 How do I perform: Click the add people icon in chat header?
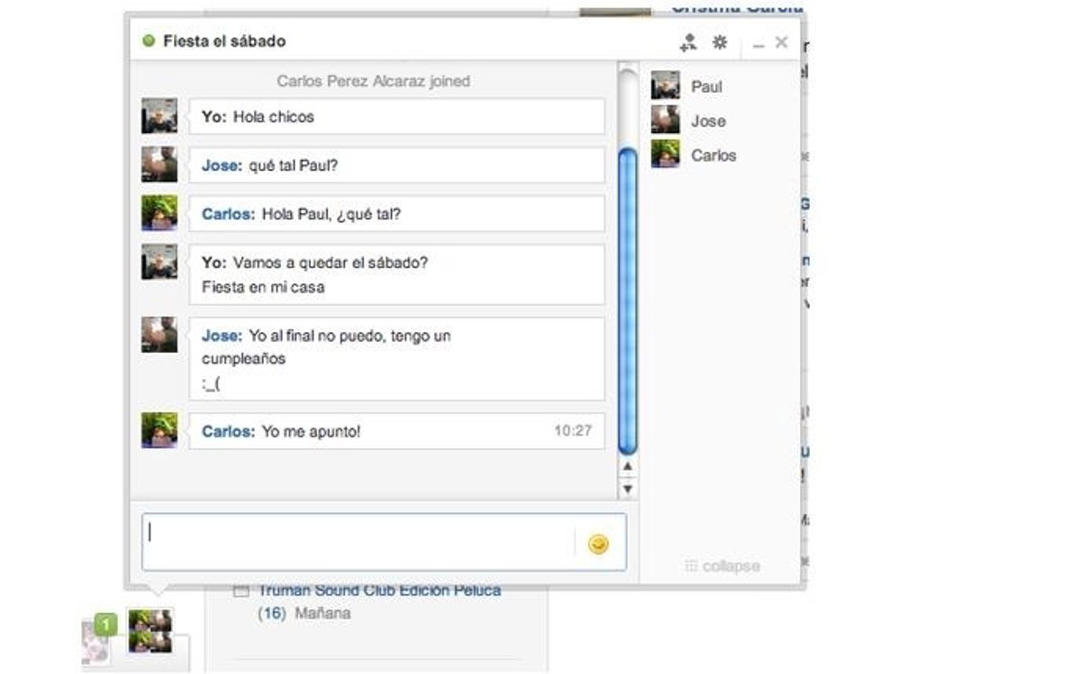point(688,42)
